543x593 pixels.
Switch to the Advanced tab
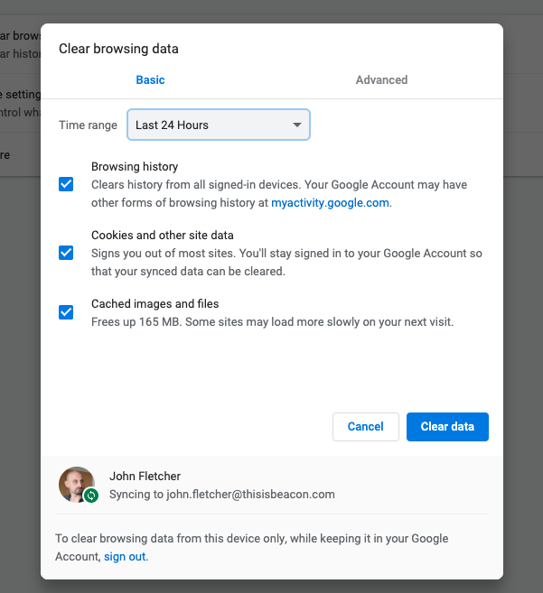381,80
